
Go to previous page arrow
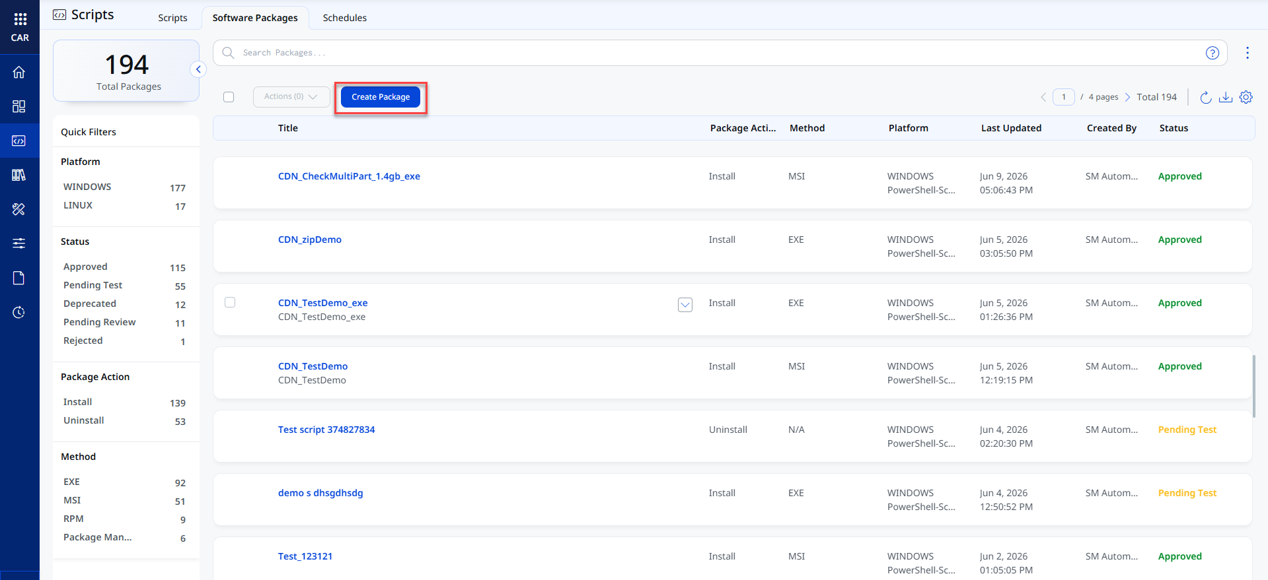point(1043,97)
